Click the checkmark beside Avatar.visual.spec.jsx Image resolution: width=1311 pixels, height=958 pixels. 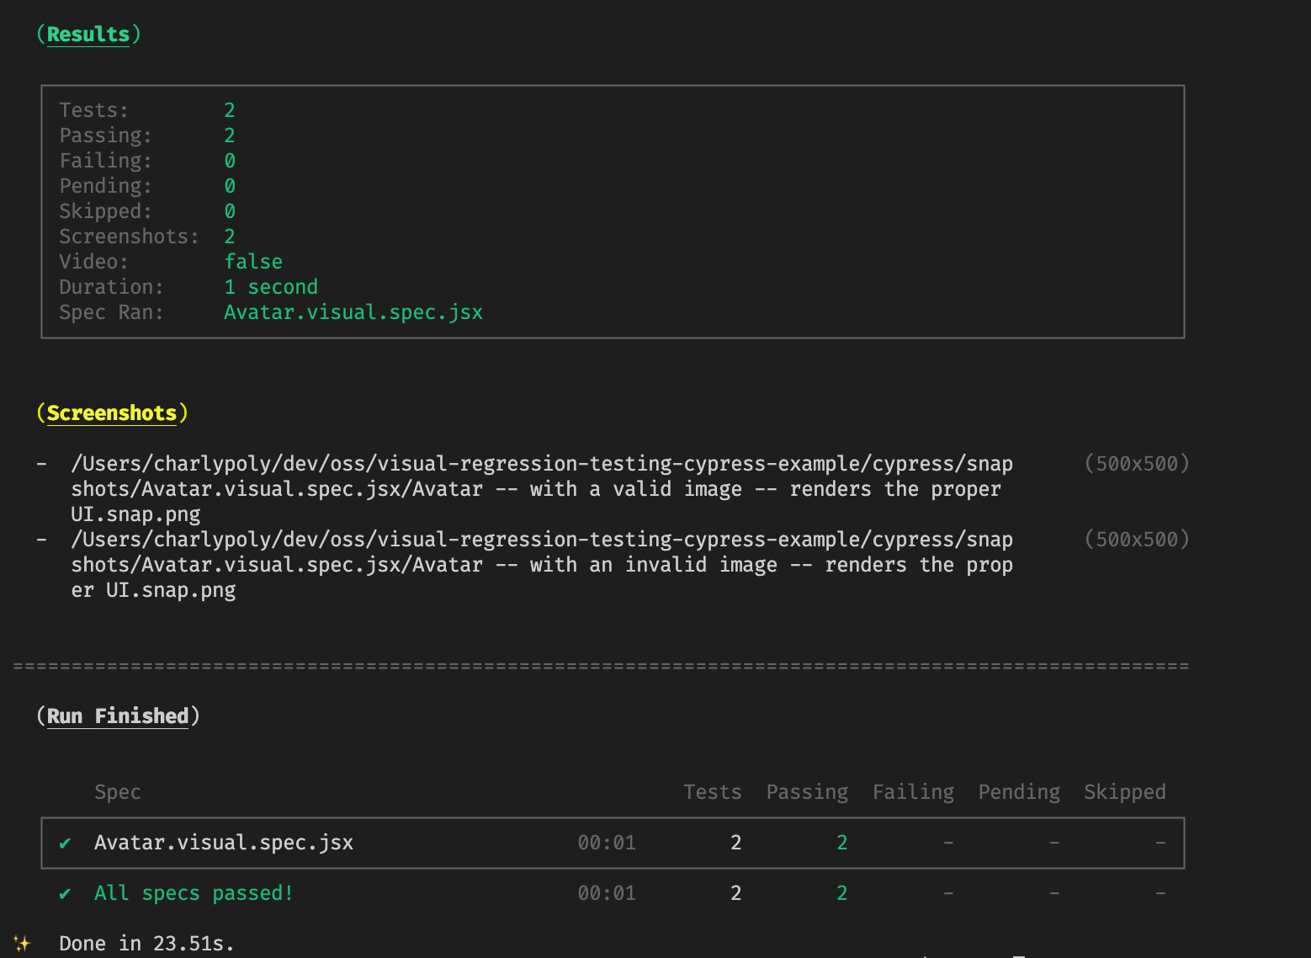[65, 843]
